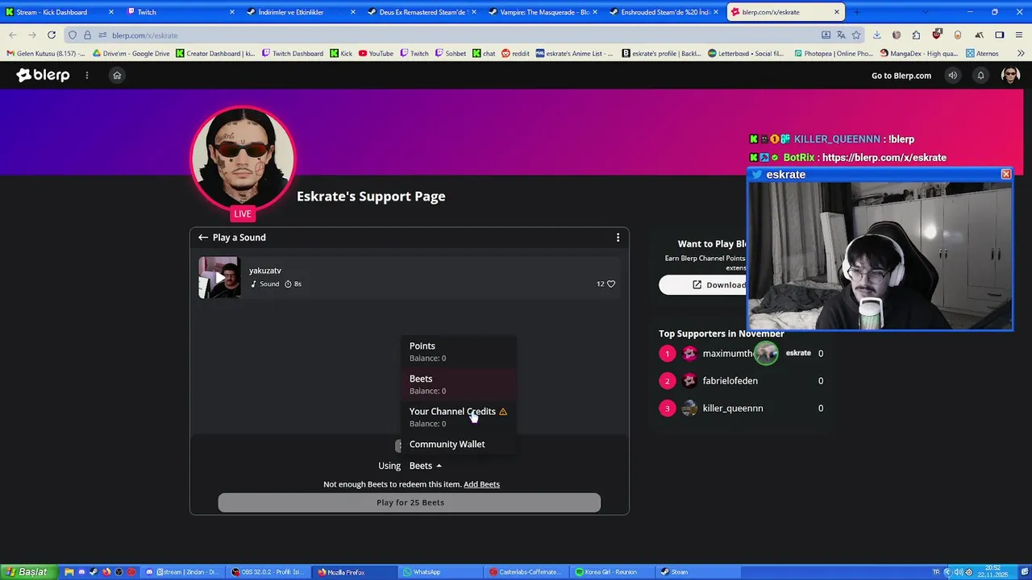Screen dimensions: 1032x580
Task: Click the warning icon next to Channel Credits
Action: [x=503, y=412]
